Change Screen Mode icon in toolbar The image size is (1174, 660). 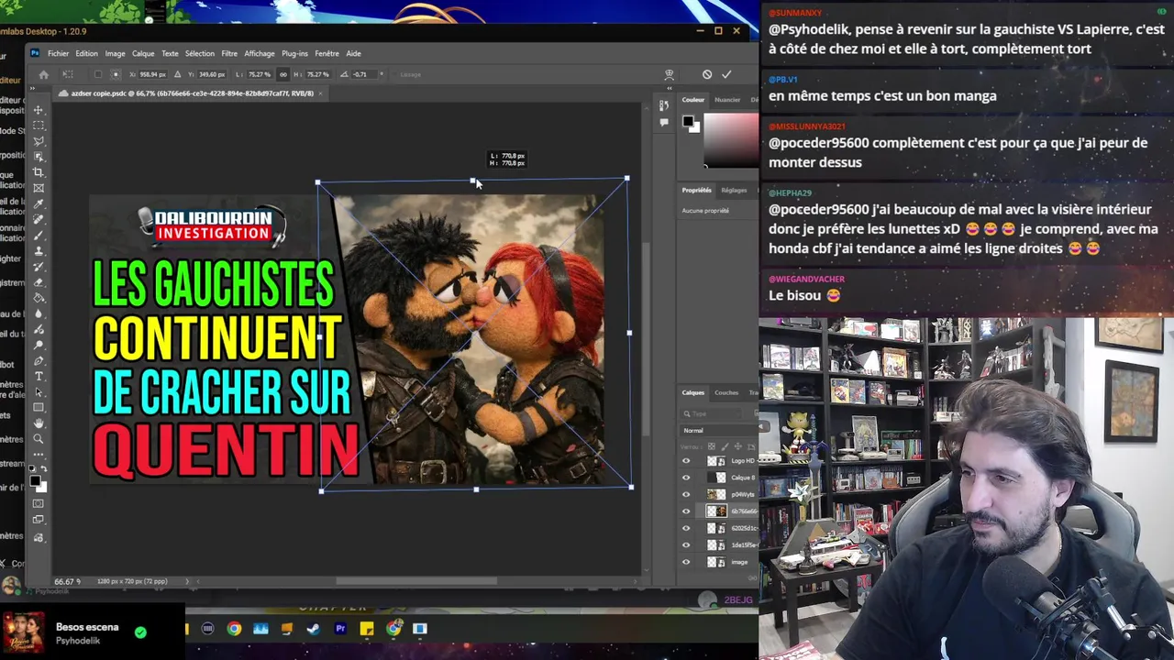[x=38, y=519]
